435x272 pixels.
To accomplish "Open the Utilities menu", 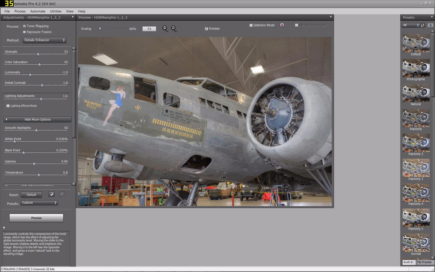I will [x=56, y=11].
